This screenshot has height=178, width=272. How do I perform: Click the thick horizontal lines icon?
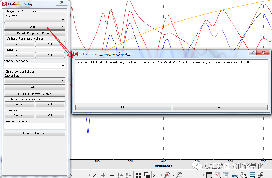pos(252,175)
